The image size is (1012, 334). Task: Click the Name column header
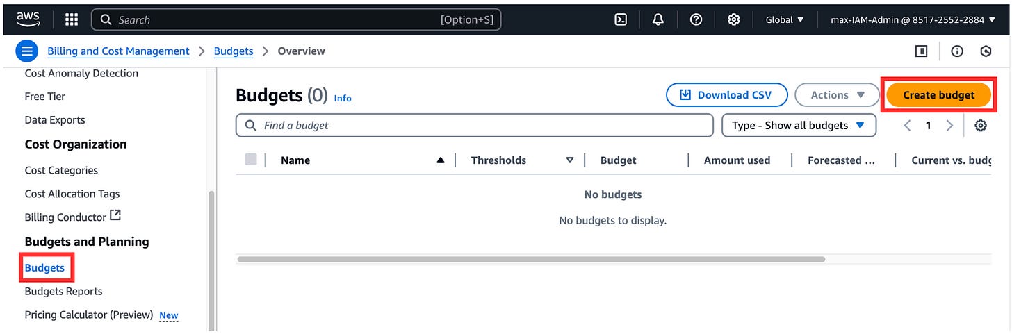pyautogui.click(x=295, y=160)
